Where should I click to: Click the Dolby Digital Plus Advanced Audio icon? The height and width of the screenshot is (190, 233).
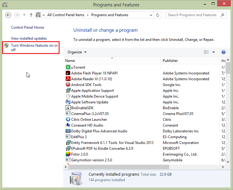pos(68,131)
